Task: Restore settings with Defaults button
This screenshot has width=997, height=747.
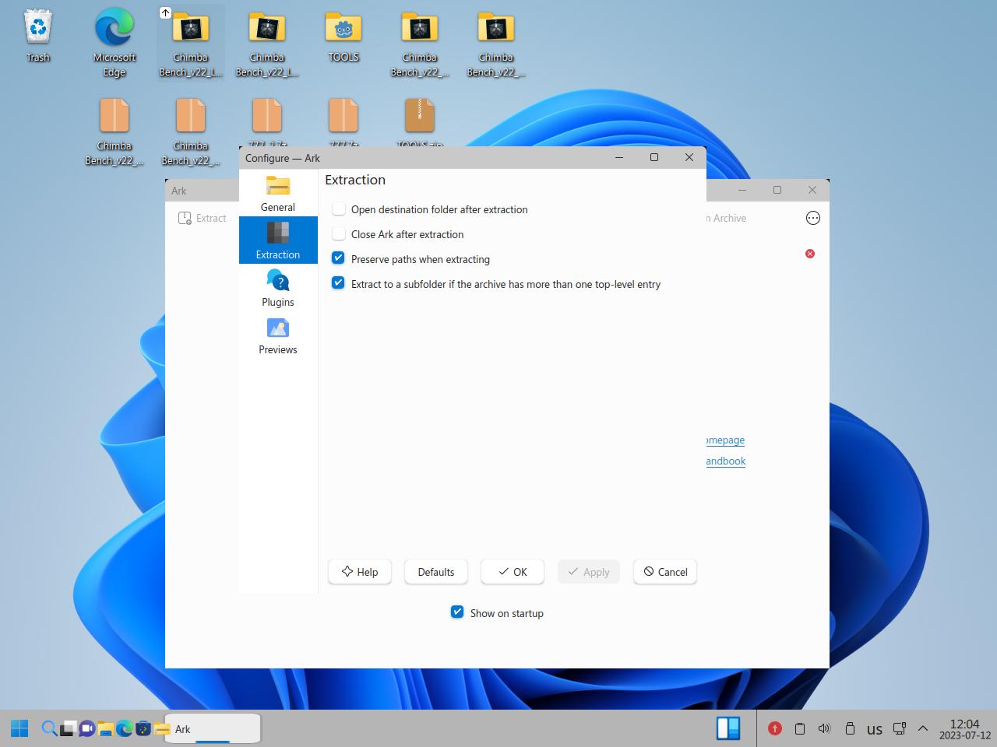Action: click(436, 572)
